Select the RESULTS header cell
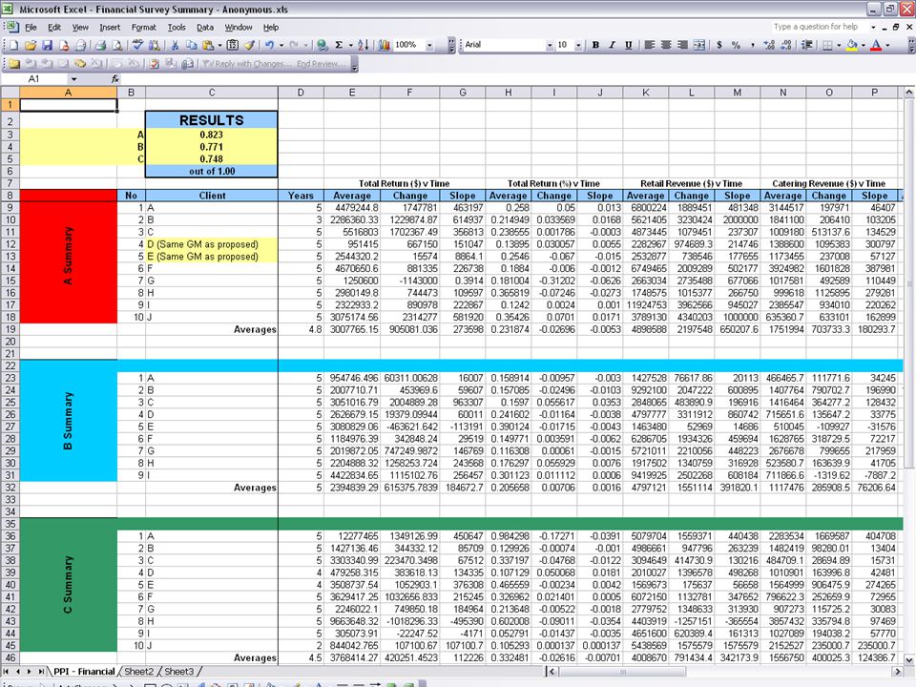Image resolution: width=916 pixels, height=687 pixels. pos(212,120)
